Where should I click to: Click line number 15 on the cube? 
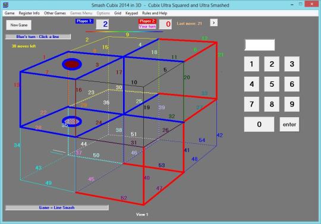(x=105, y=48)
